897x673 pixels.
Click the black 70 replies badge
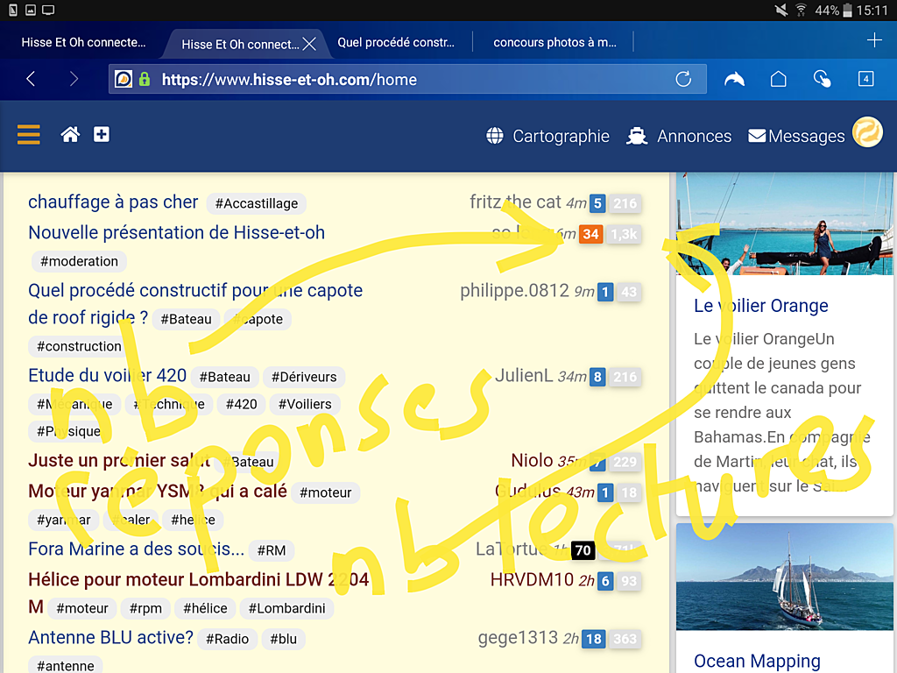tap(583, 550)
